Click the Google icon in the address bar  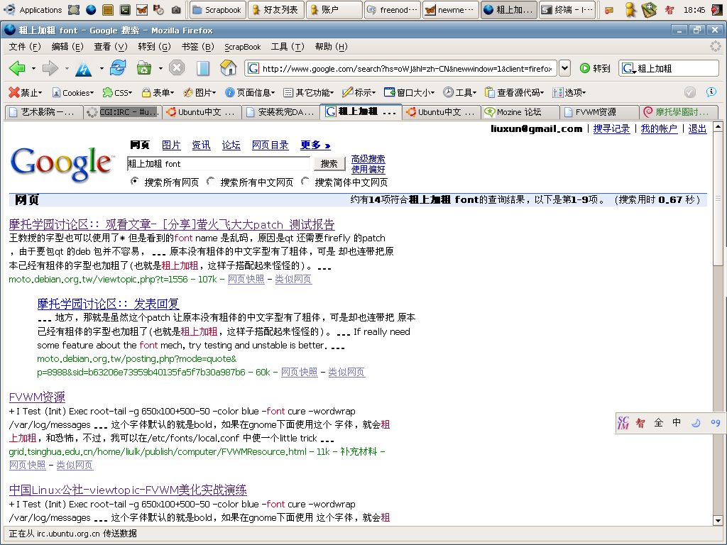(x=253, y=69)
